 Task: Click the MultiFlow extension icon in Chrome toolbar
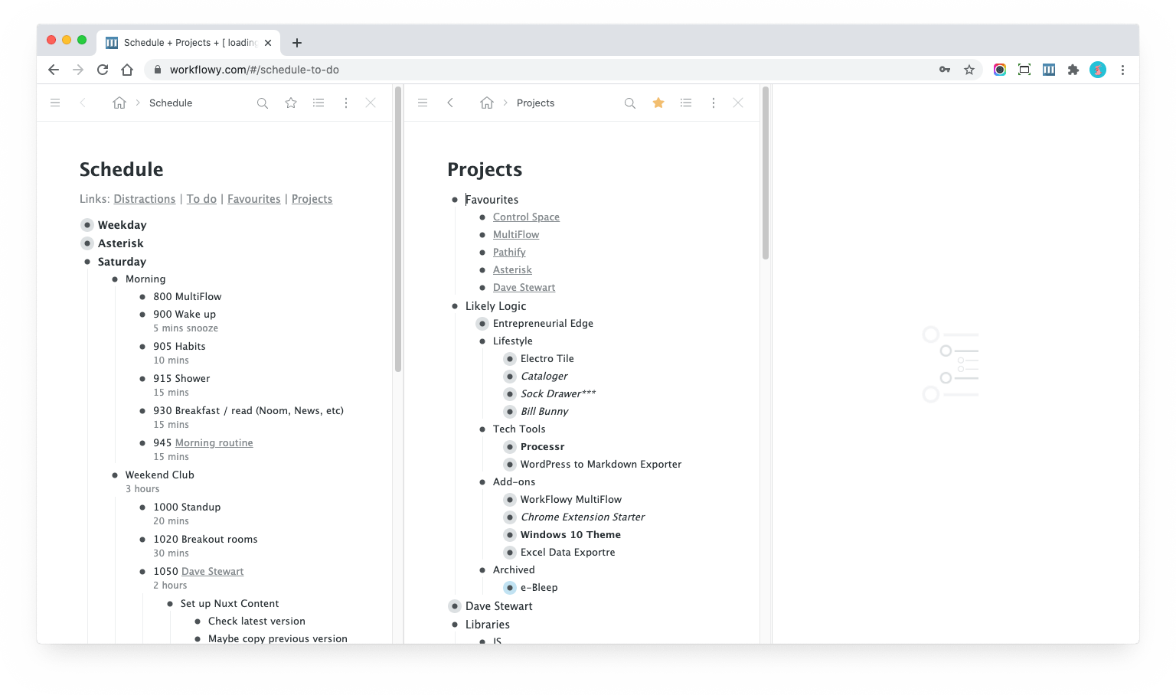1049,70
